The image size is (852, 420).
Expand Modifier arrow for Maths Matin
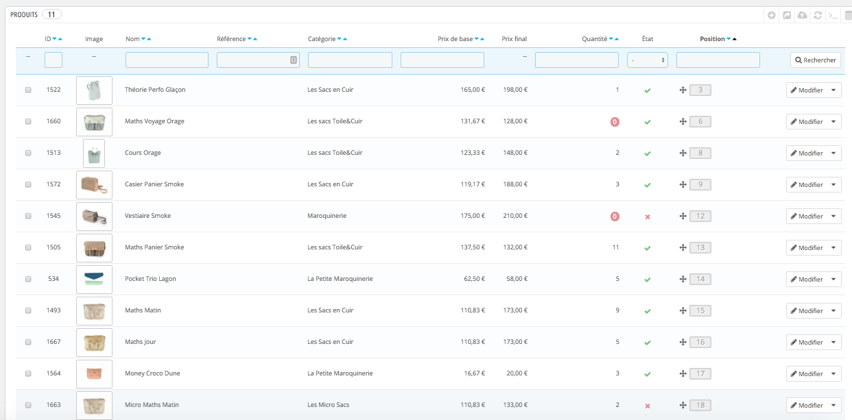833,310
